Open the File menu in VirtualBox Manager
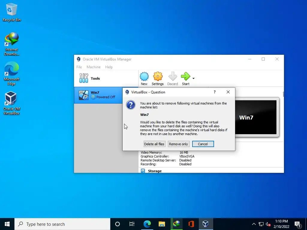 pyautogui.click(x=79, y=67)
